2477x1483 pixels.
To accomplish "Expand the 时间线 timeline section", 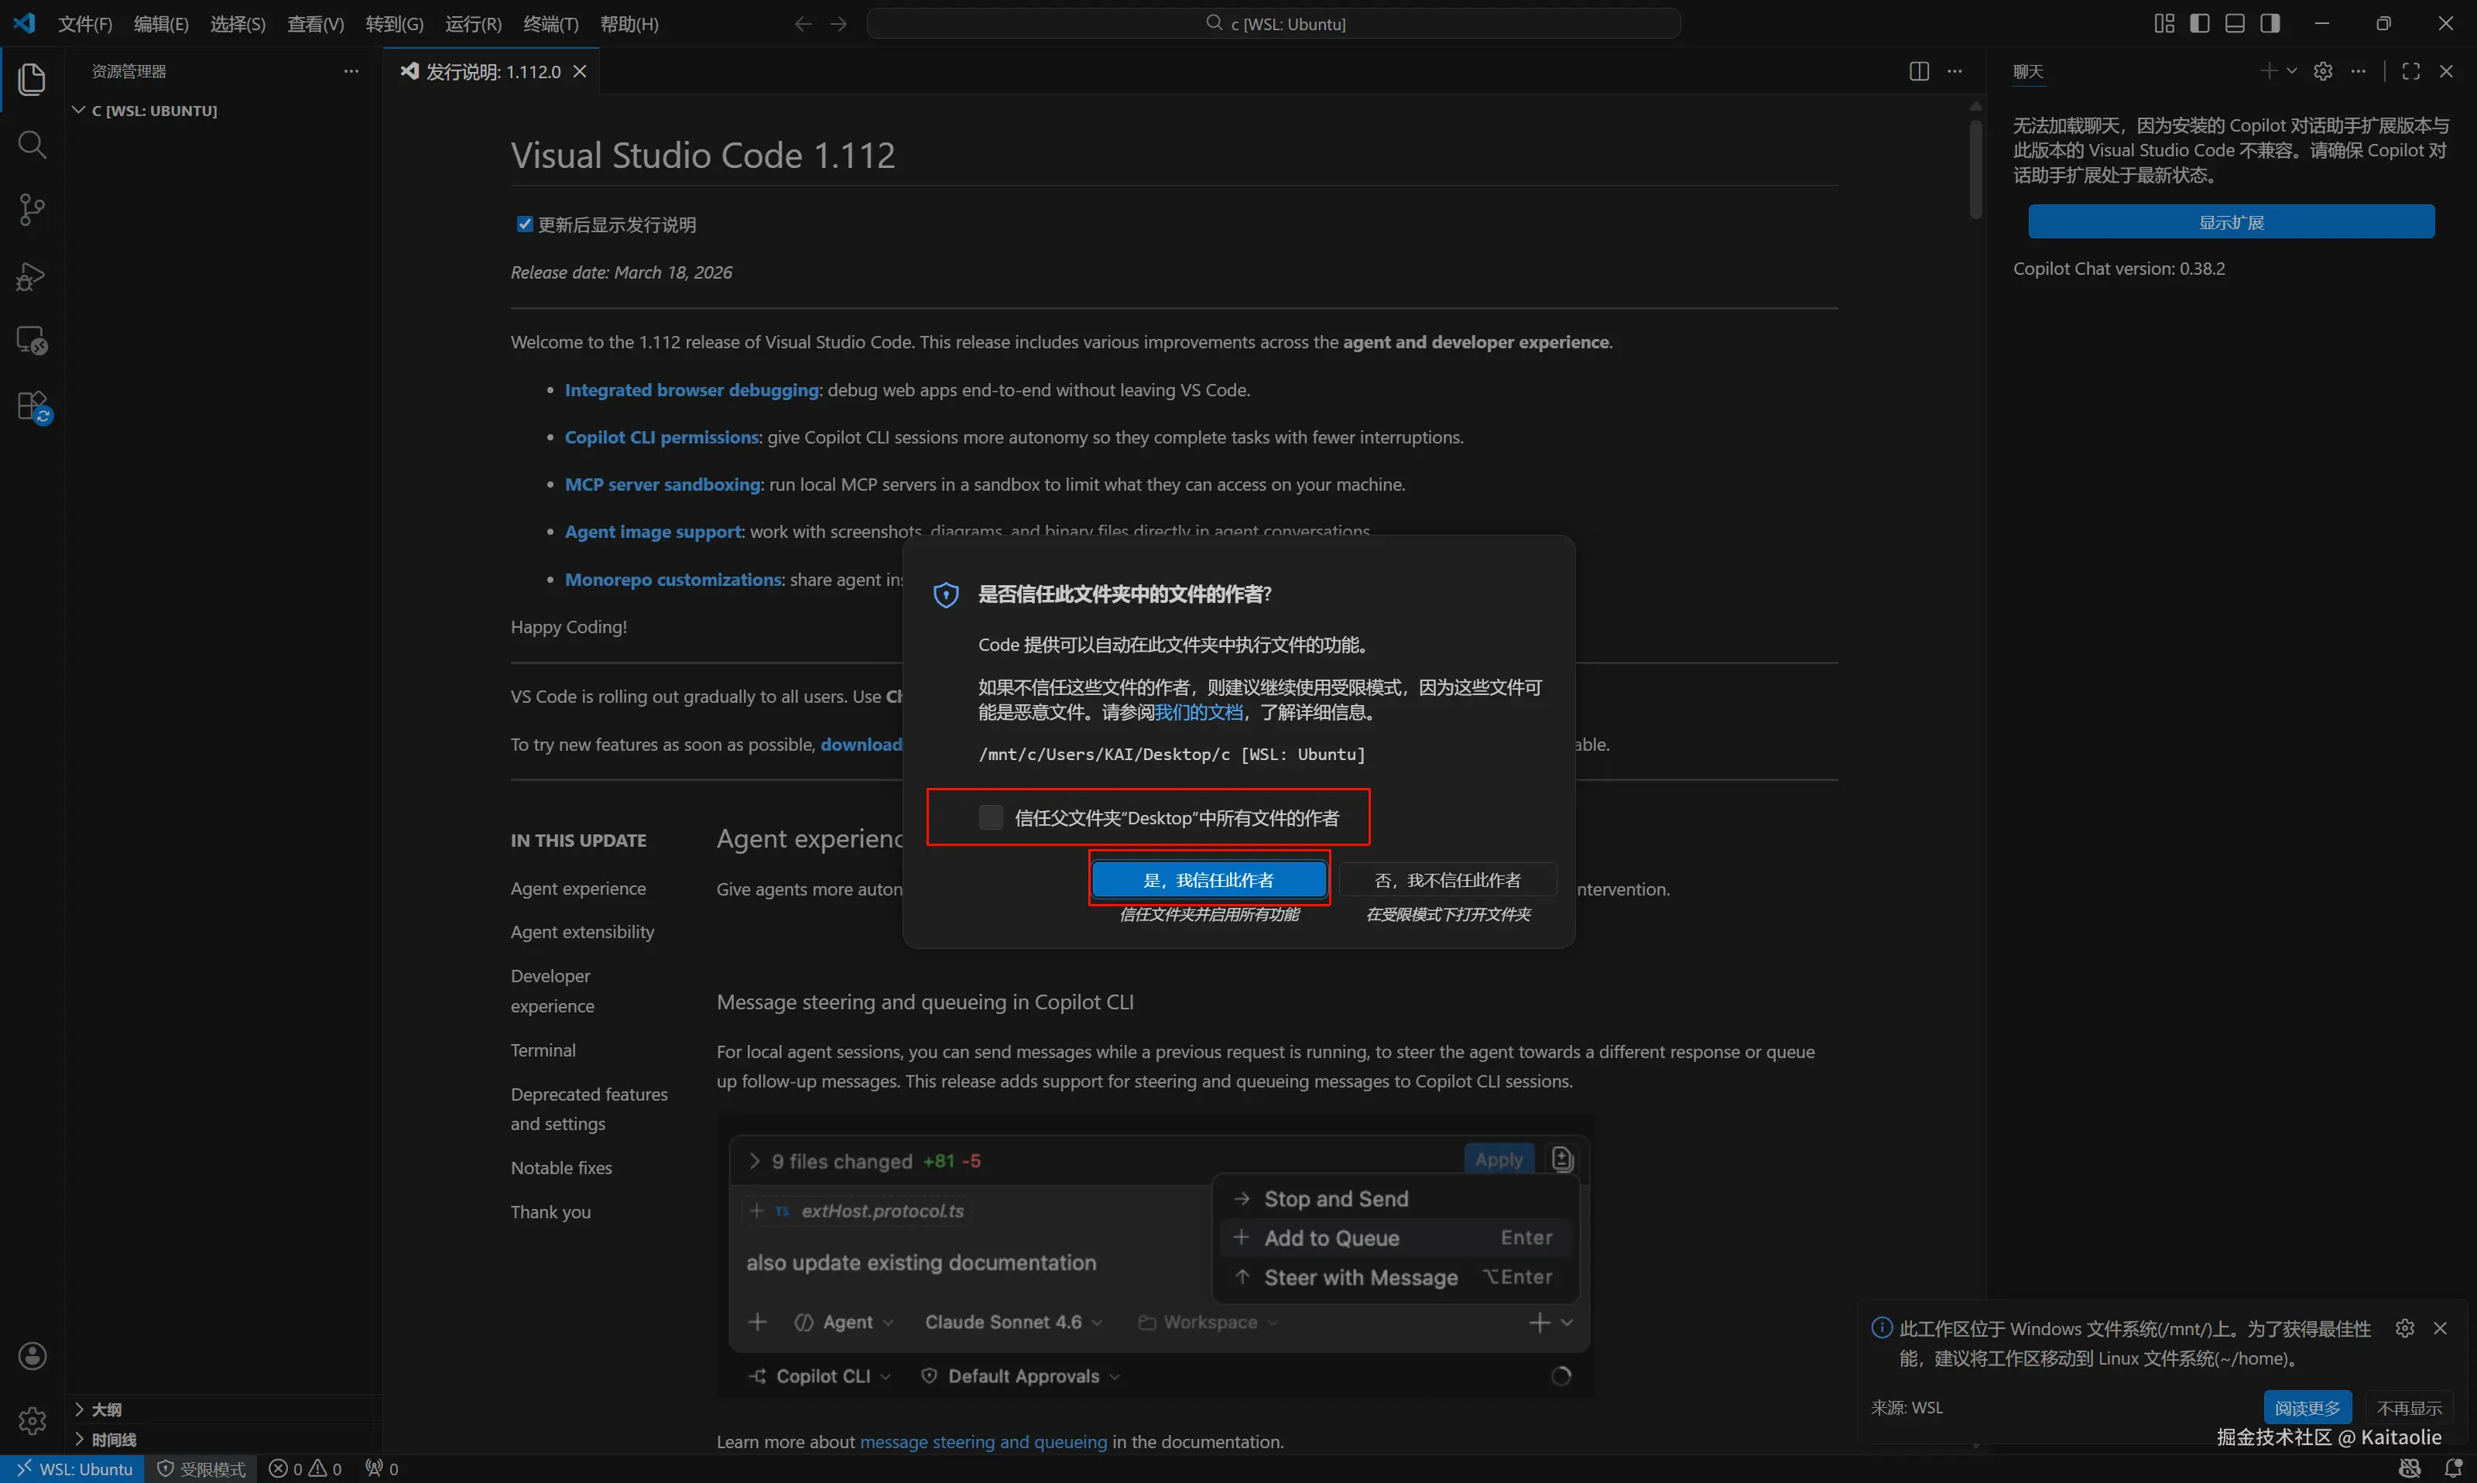I will click(x=113, y=1439).
